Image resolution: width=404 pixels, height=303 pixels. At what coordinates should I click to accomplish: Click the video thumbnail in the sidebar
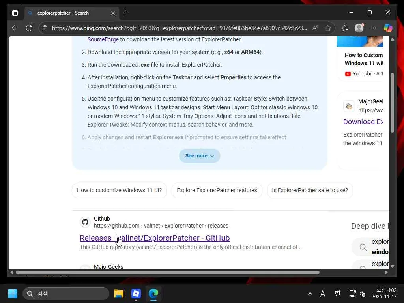pos(360,41)
